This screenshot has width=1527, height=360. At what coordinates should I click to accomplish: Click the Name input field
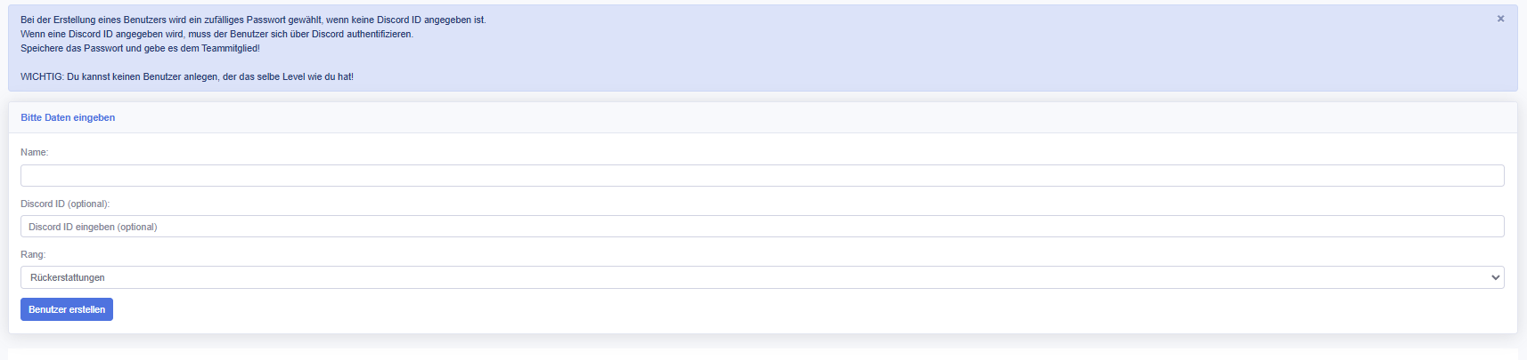762,175
